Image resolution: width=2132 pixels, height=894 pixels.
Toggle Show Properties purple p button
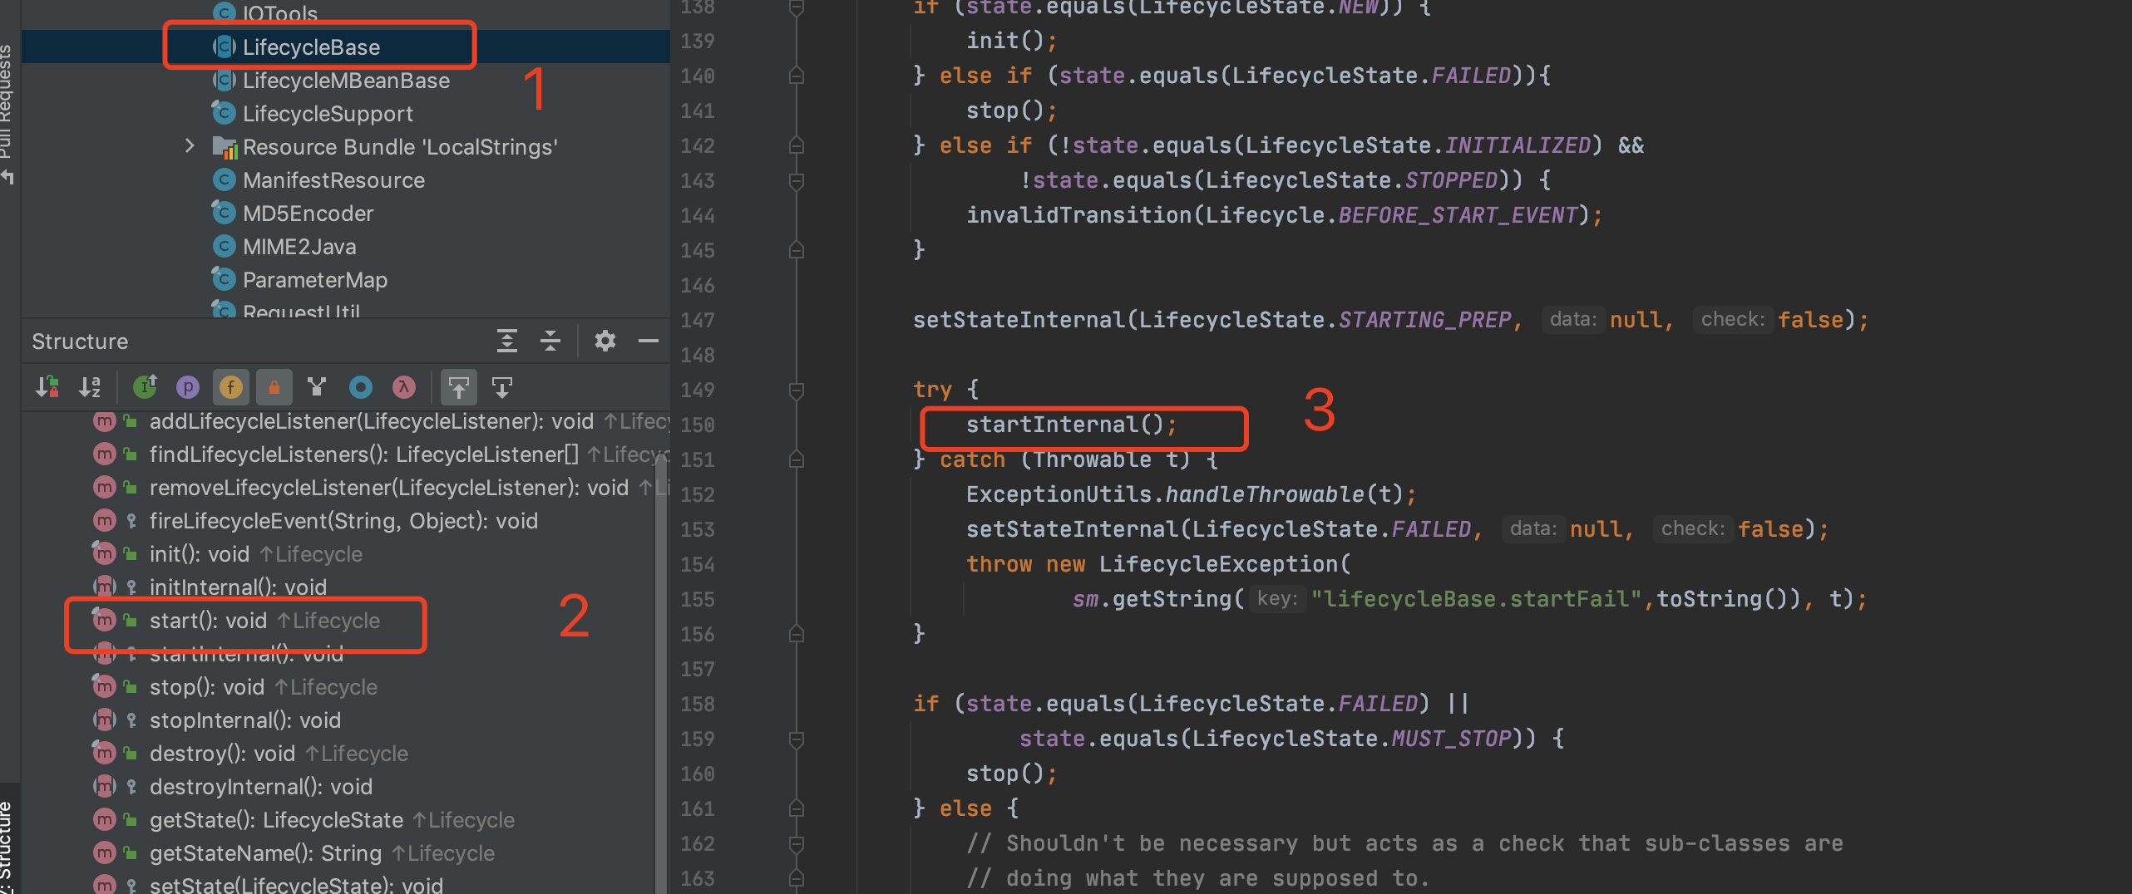(x=188, y=386)
